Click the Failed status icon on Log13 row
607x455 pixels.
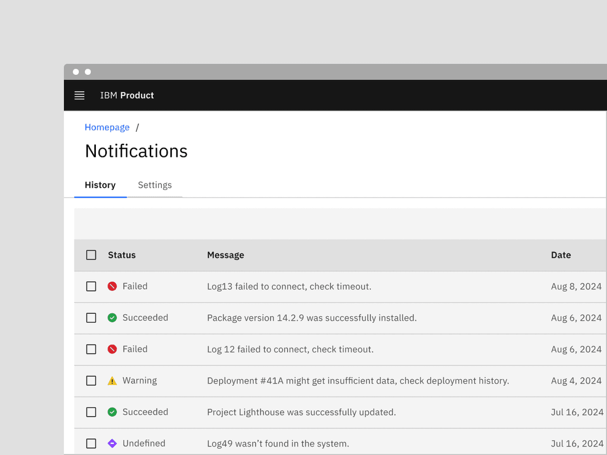coord(112,286)
